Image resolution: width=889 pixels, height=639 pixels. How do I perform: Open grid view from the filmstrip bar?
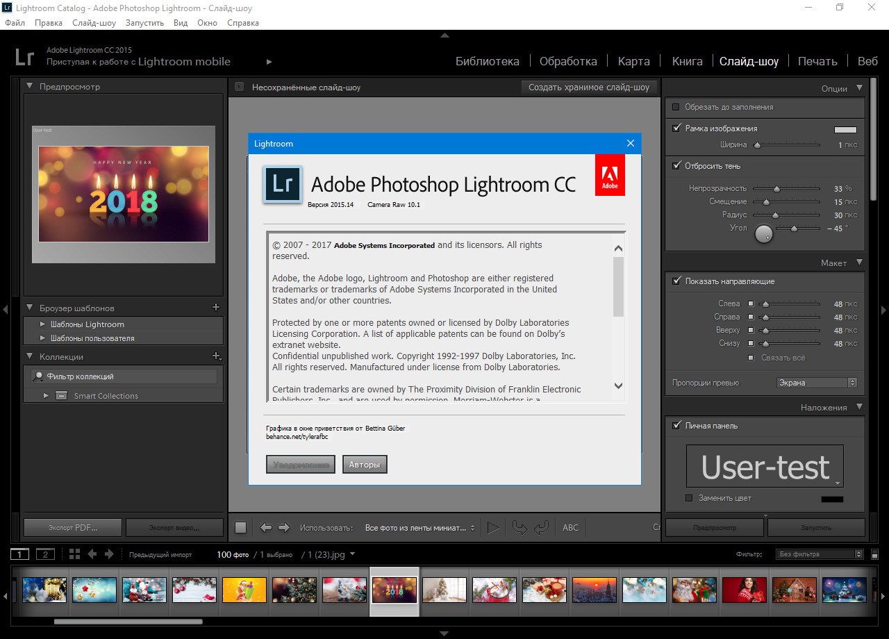point(74,554)
